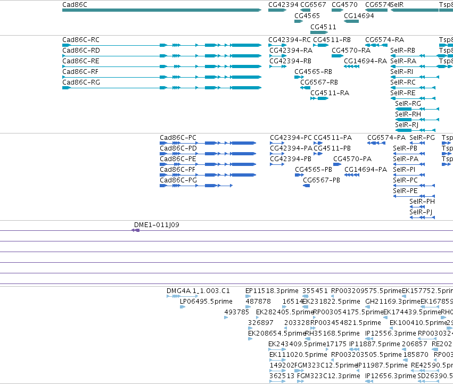This screenshot has height=384, width=453.
Task: Click the CG42394 gene label
Action: [283, 5]
